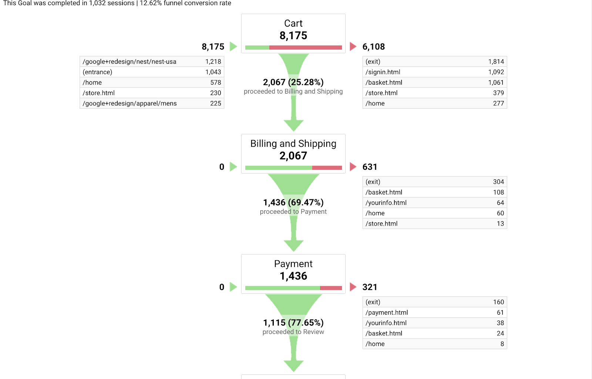Viewport: 592px width, 379px height.
Task: Click /yourinfo.html row with 64 exits
Action: pos(435,203)
